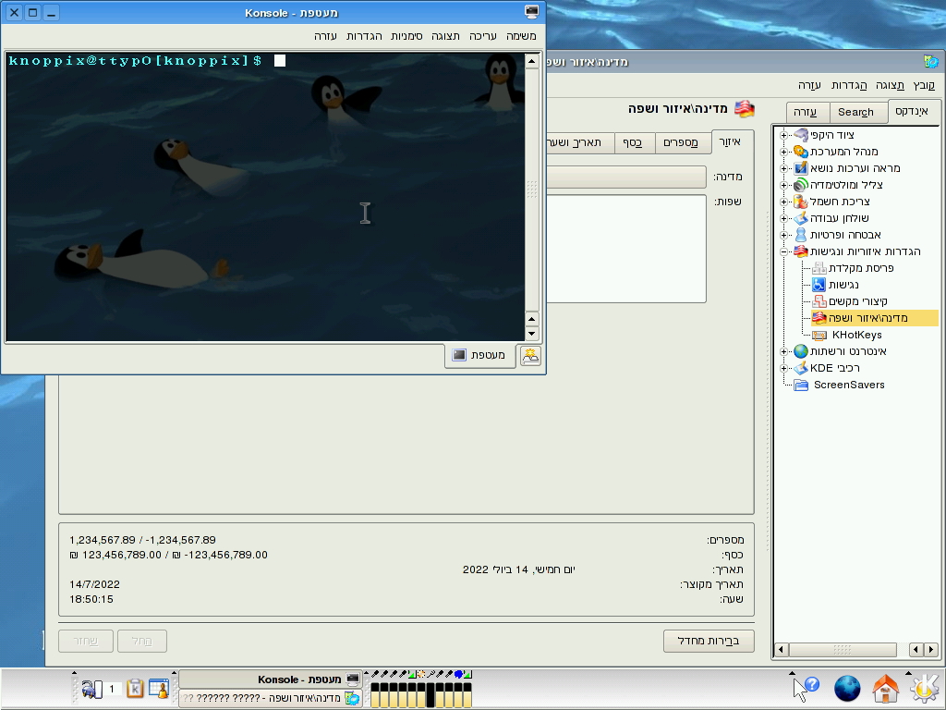Open the קיצורי מקשים shortcuts icon
Image resolution: width=946 pixels, height=710 pixels.
(819, 301)
